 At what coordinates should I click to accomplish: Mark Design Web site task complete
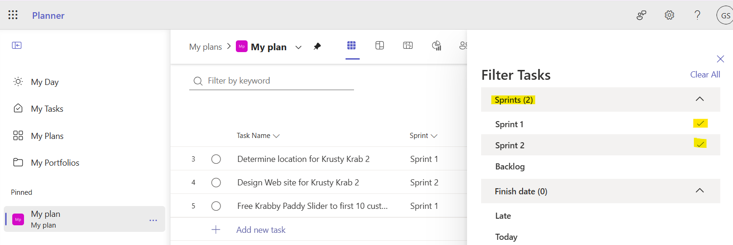point(216,183)
